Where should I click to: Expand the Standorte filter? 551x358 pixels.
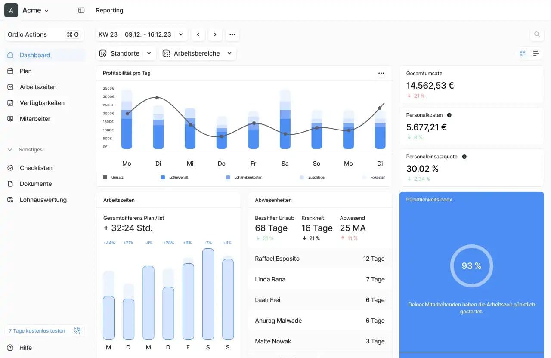point(125,53)
